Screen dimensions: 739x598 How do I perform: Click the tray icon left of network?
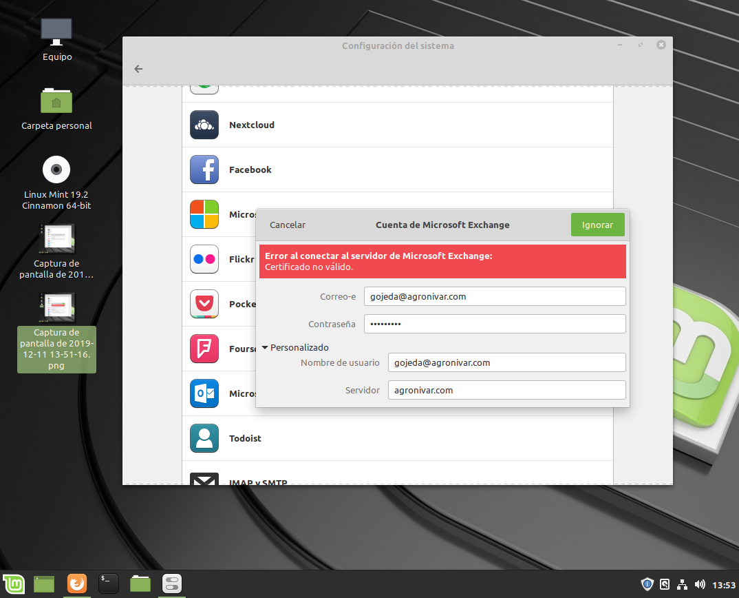(x=665, y=585)
